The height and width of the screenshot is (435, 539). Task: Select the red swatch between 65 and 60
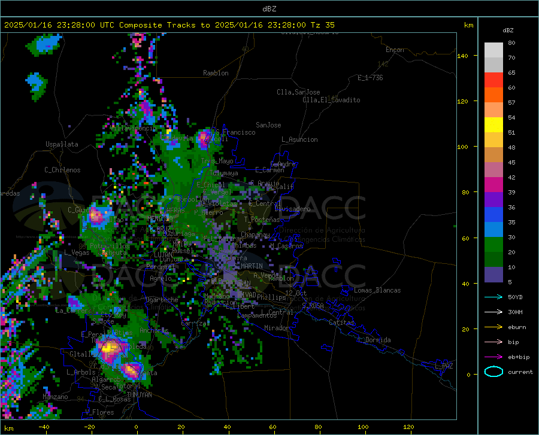[493, 80]
